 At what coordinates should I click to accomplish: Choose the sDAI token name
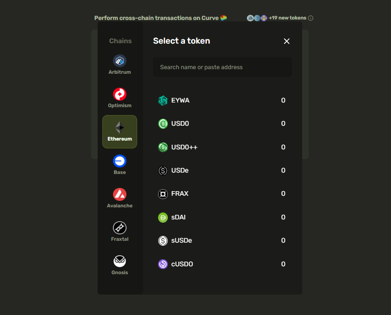click(178, 217)
